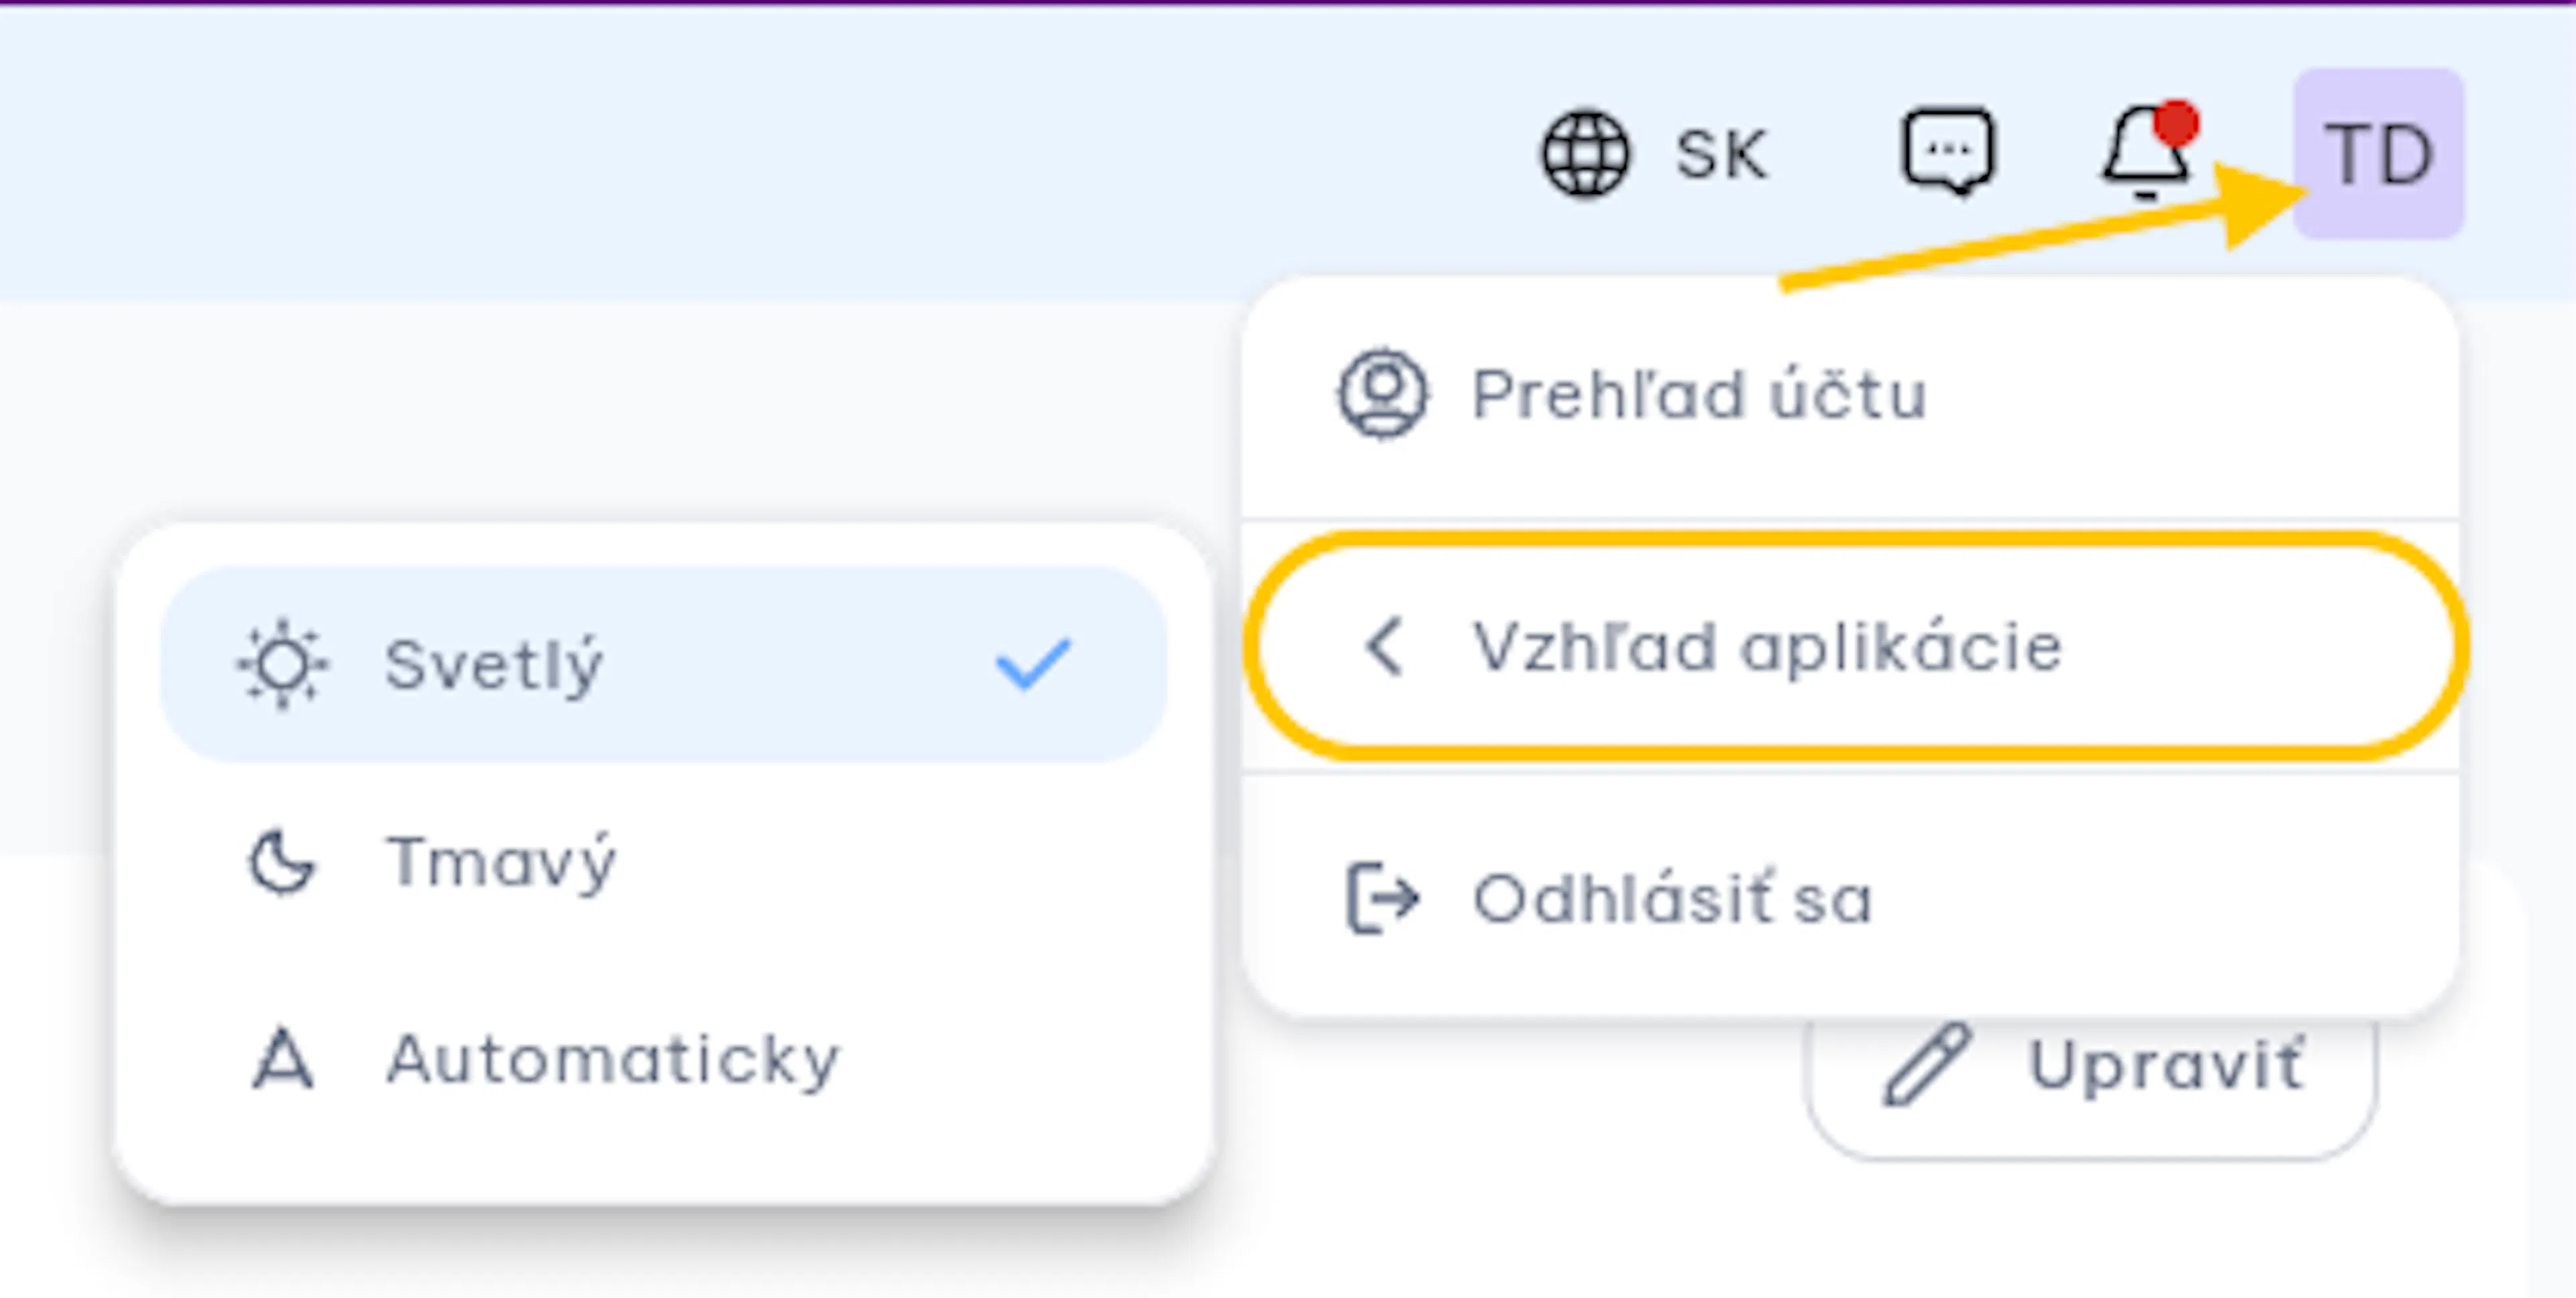Click the sun icon for light theme
Screen dimensions: 2576x1298
pos(282,664)
